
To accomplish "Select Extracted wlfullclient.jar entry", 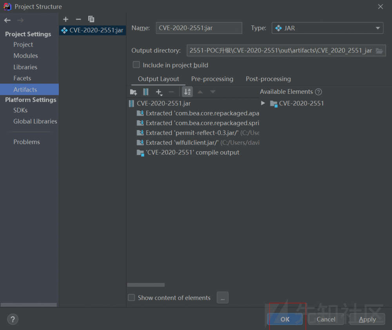I will coord(198,143).
